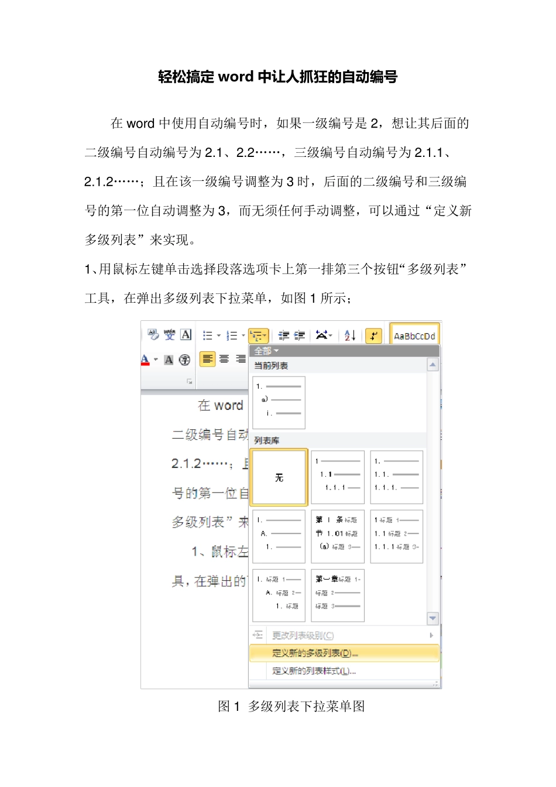Image resolution: width=556 pixels, height=787 pixels.
Task: Click the Enclosed Characters icon
Action: [184, 360]
